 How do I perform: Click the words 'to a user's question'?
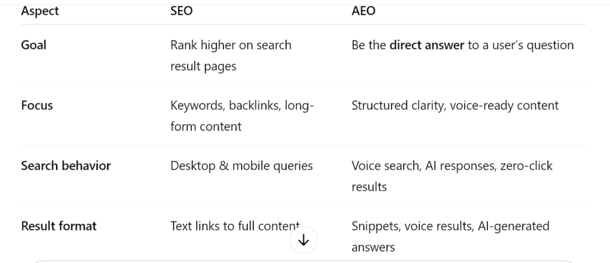pos(521,45)
